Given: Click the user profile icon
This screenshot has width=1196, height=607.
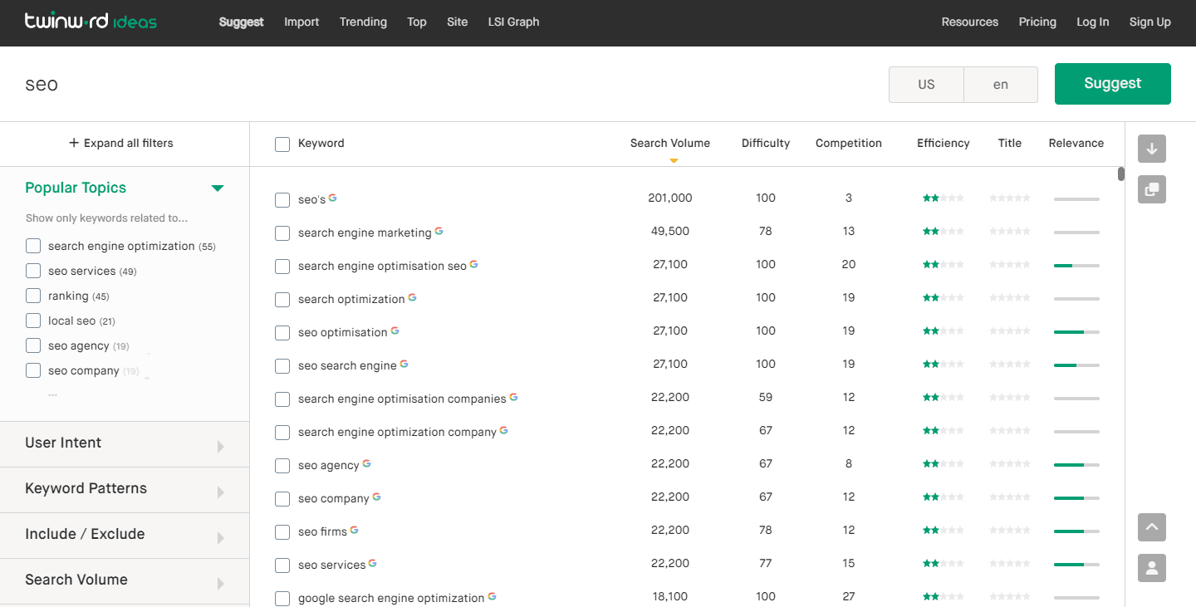Looking at the screenshot, I should pyautogui.click(x=1152, y=568).
